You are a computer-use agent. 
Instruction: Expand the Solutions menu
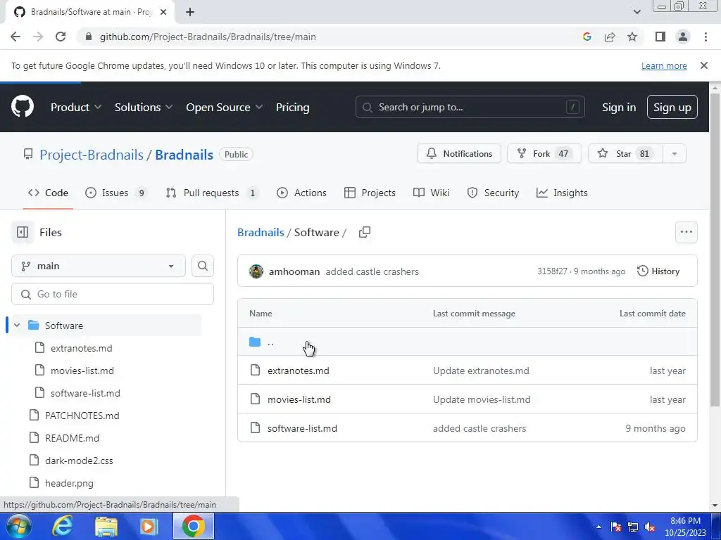click(144, 108)
